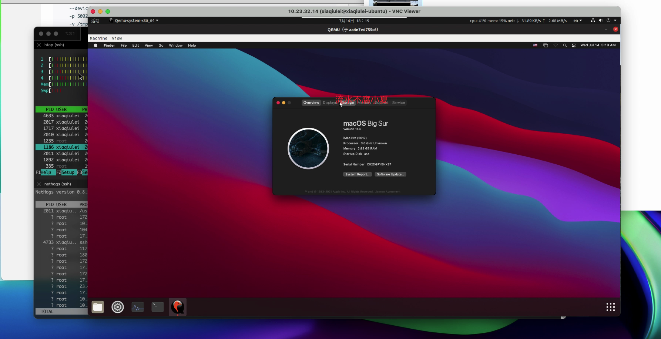
Task: Select the nethogs (ssh) tab label
Action: pyautogui.click(x=57, y=184)
